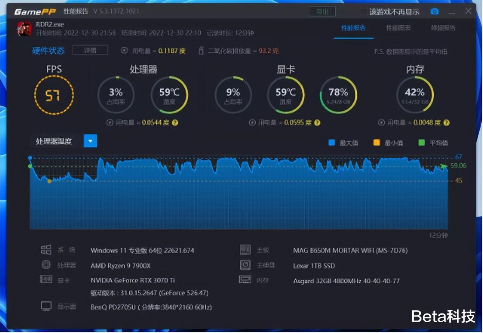Click the 处理器 CPU icon in specs panel

click(x=46, y=265)
